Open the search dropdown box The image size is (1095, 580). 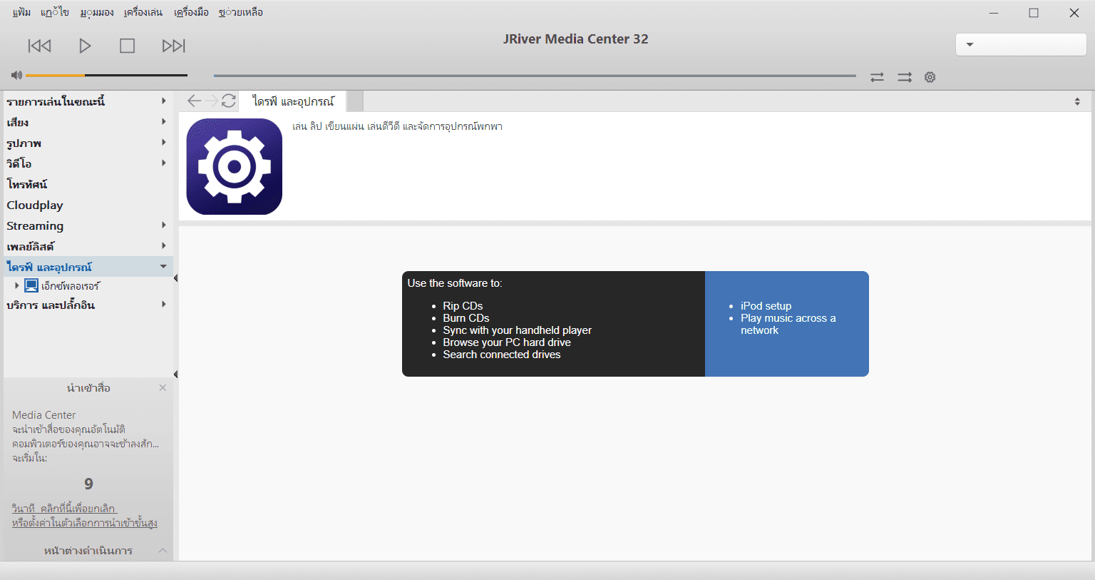1020,44
